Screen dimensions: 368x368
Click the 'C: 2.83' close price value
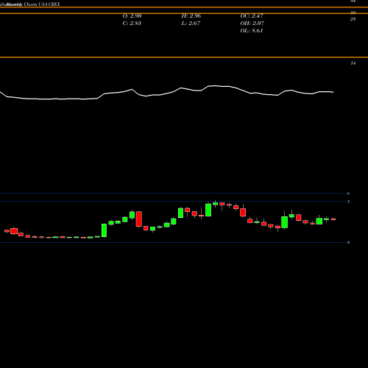[x=132, y=24]
